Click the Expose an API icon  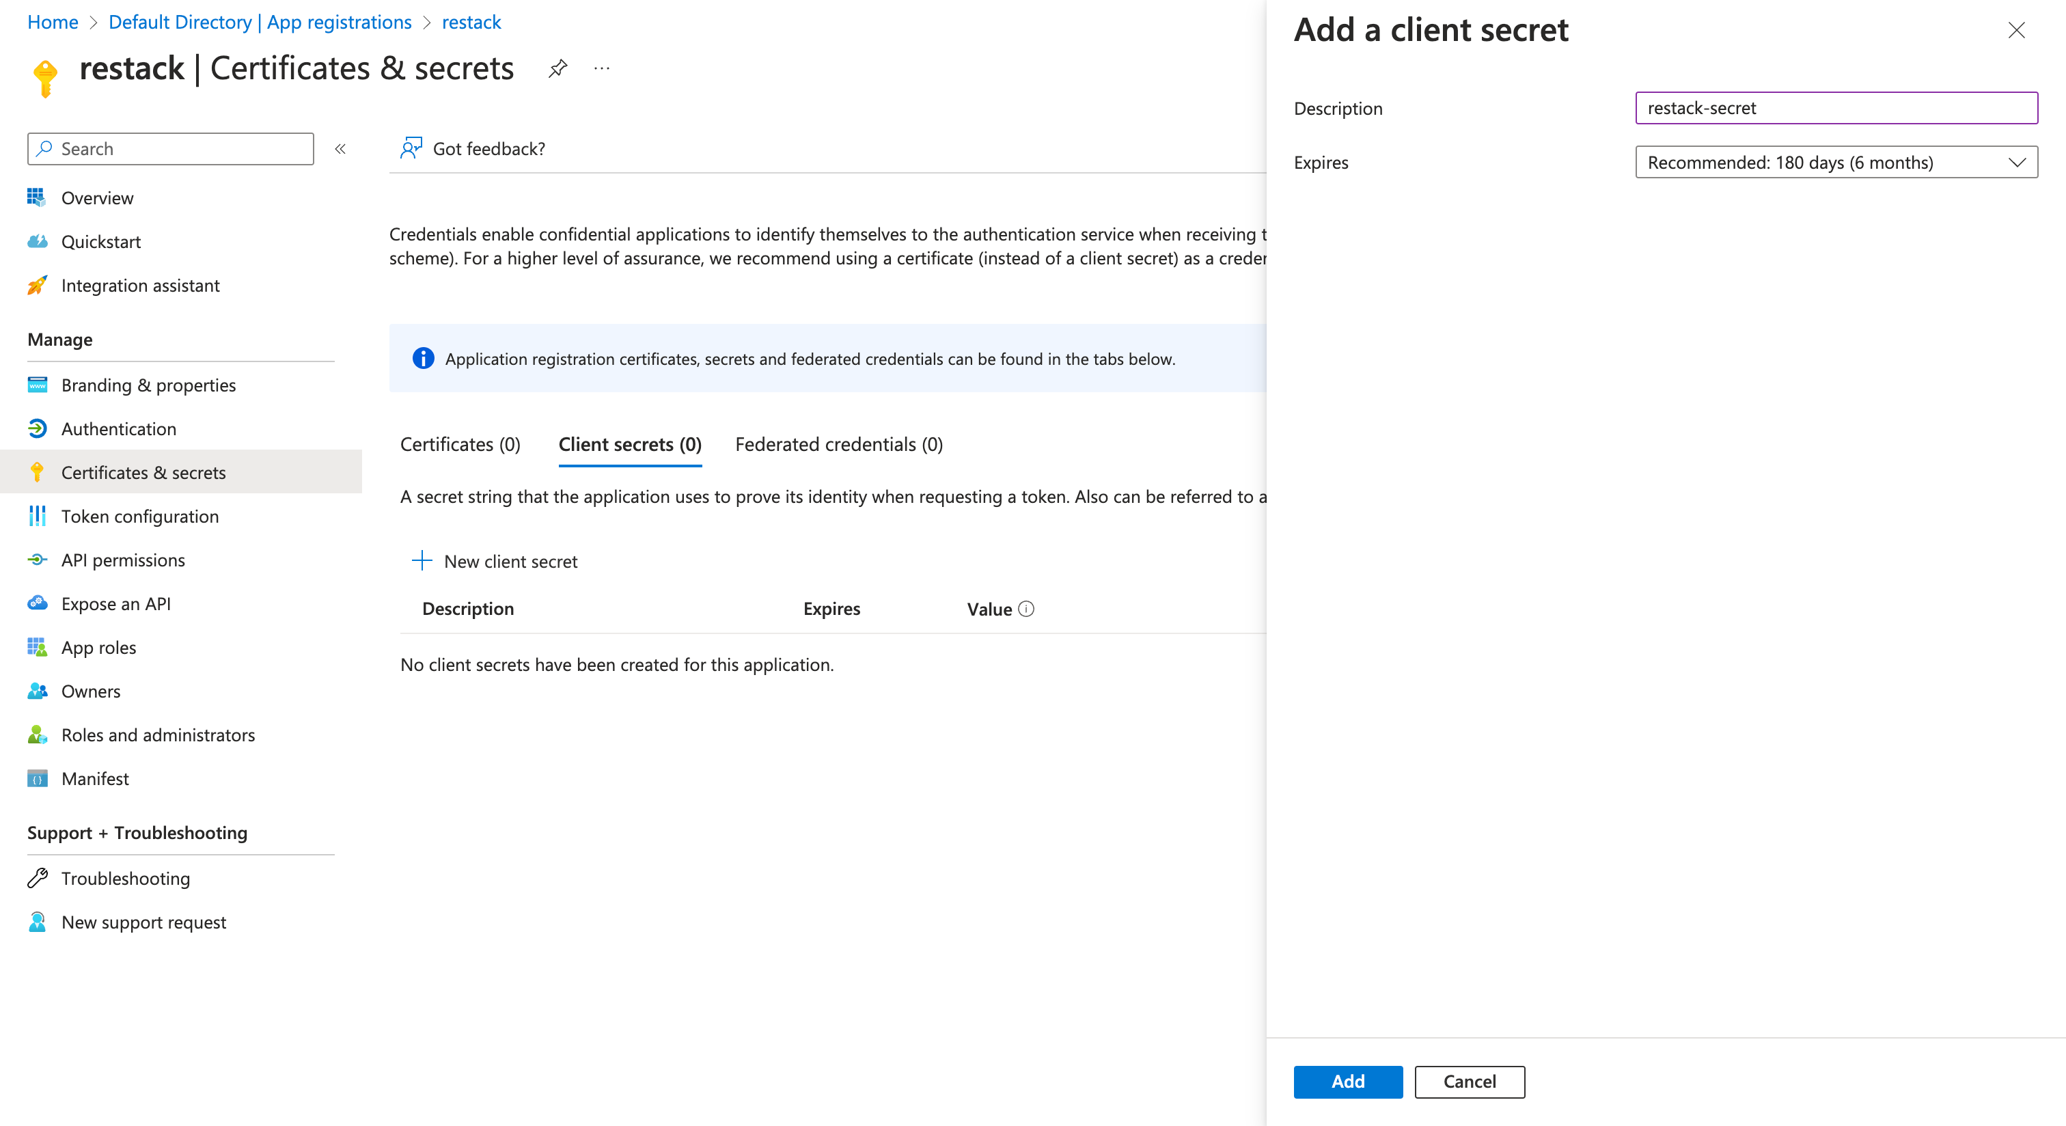pyautogui.click(x=37, y=603)
